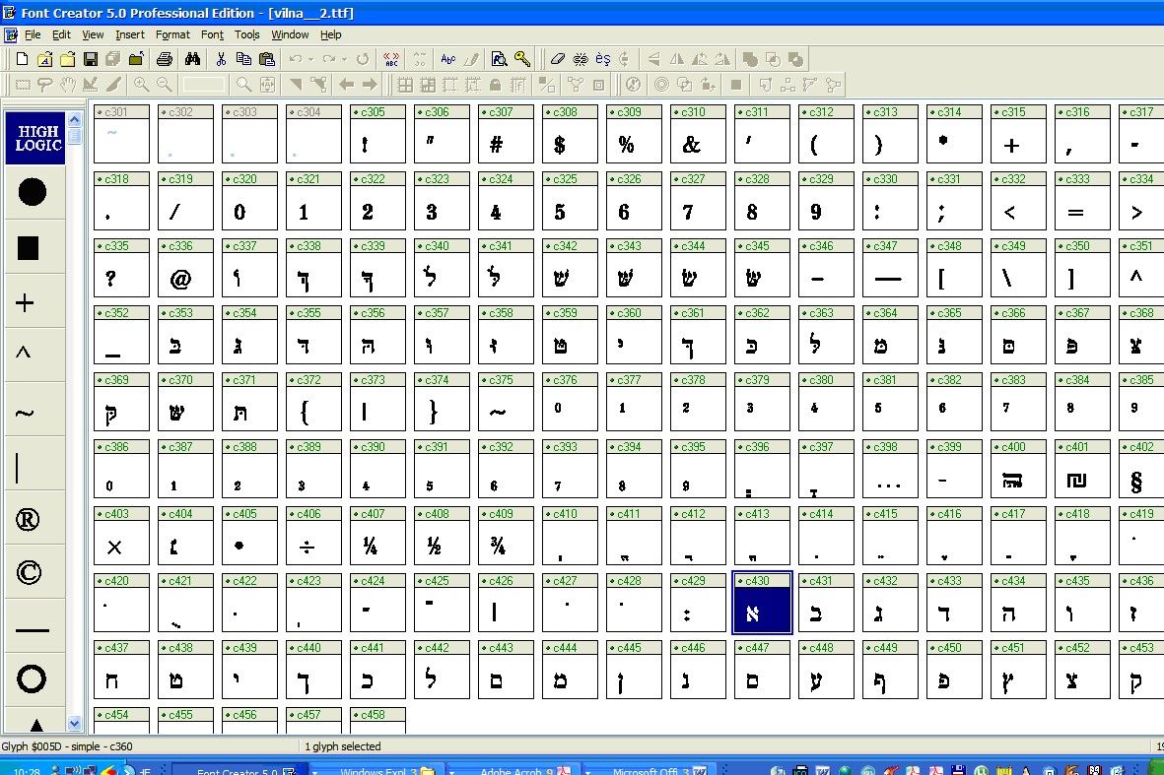
Task: Select glyph cell c369 qof letter
Action: (122, 402)
